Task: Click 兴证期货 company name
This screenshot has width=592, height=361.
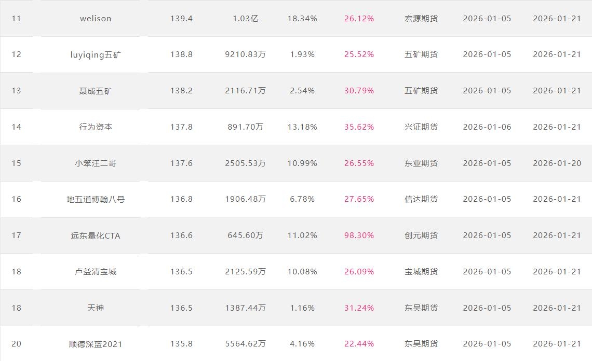Action: point(421,127)
